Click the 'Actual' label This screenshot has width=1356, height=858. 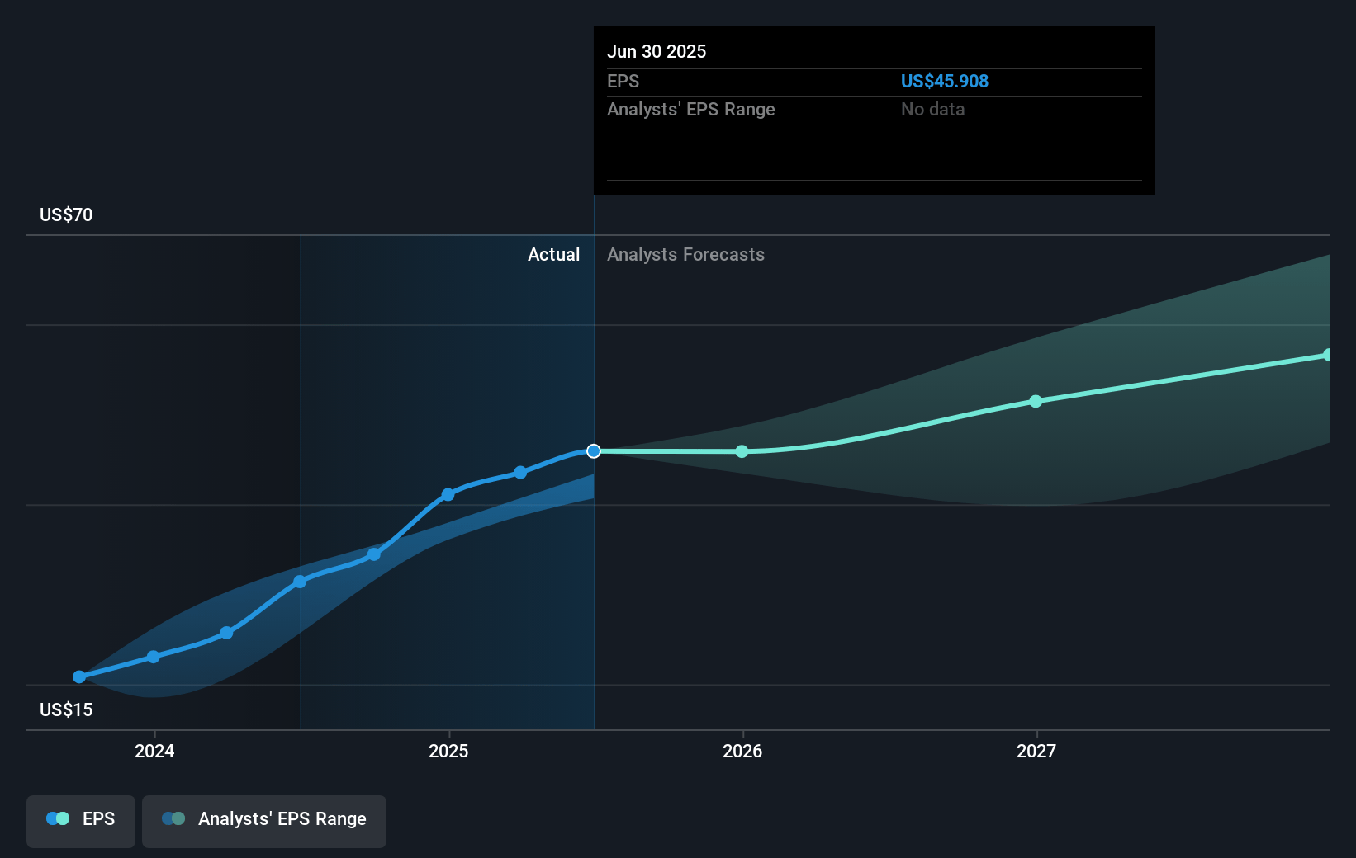(x=553, y=254)
